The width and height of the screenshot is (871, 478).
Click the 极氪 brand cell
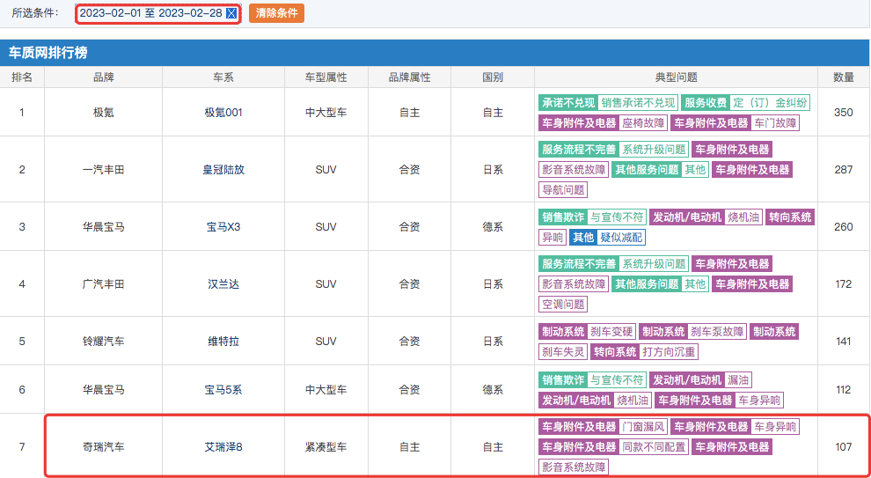[103, 113]
